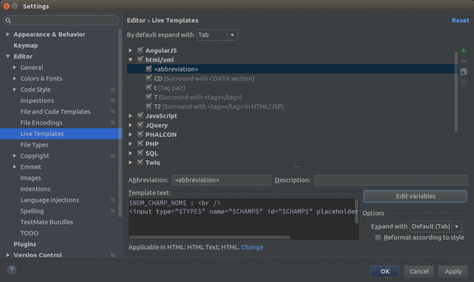The width and height of the screenshot is (474, 282).
Task: Click project-level icon beside Spelling
Action: click(113, 211)
